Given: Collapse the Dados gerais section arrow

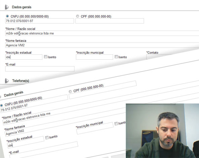Looking at the screenshot, I should pyautogui.click(x=7, y=7).
